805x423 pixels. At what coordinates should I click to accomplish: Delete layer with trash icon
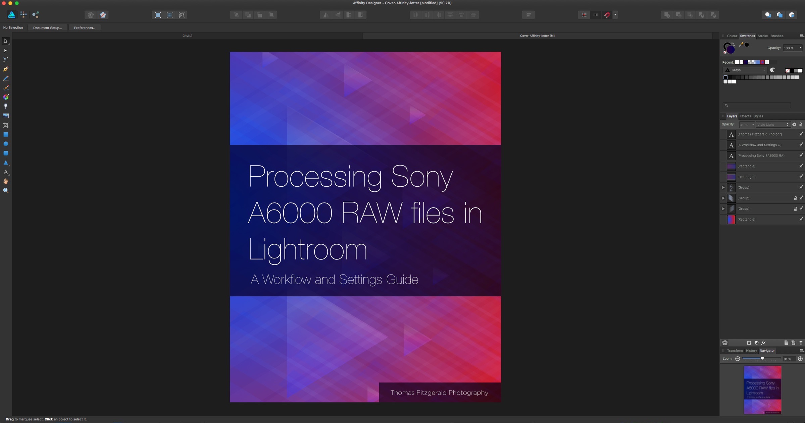coord(801,343)
